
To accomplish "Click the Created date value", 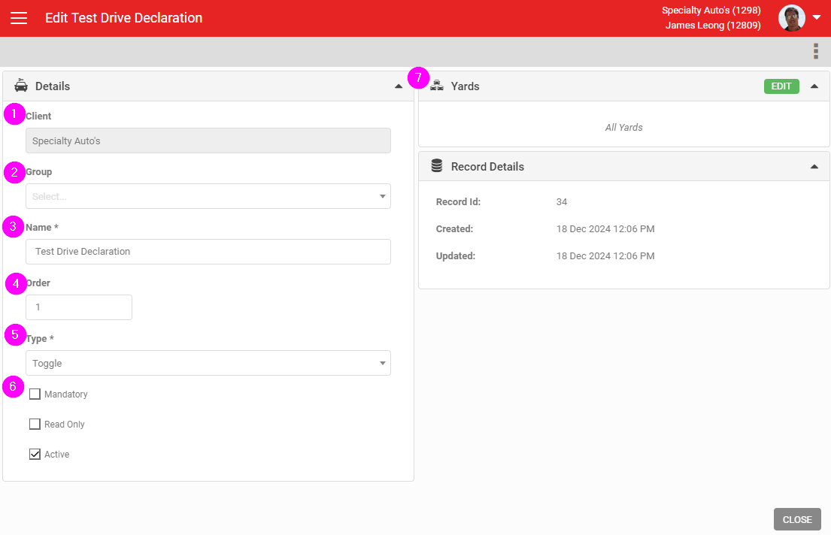I will (x=605, y=229).
